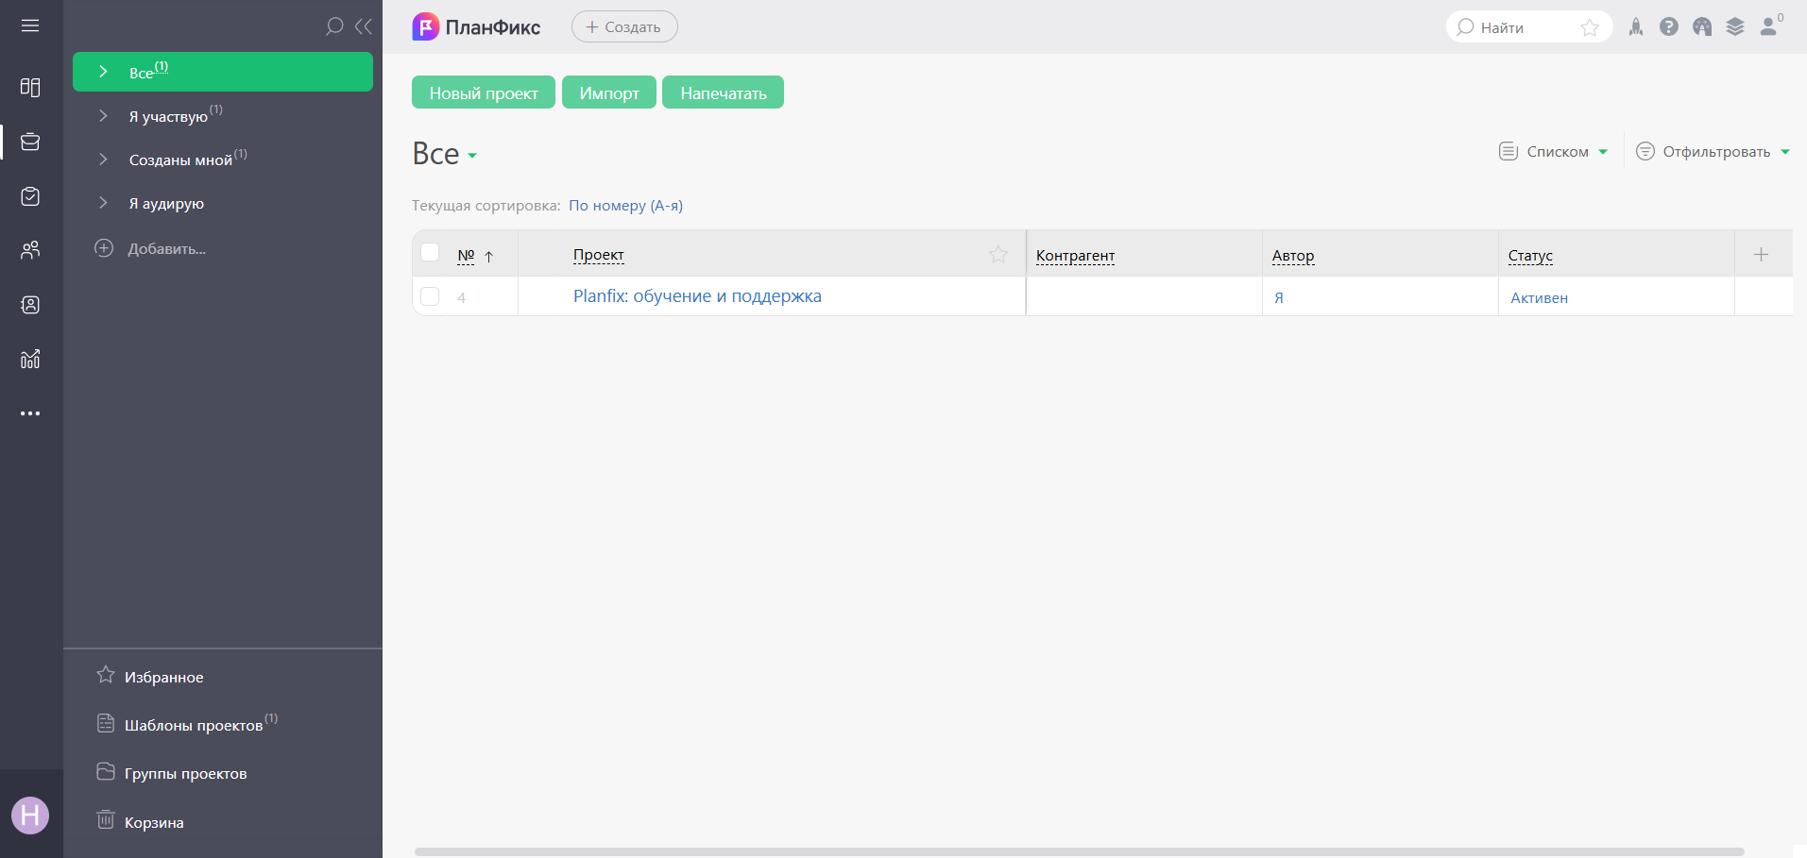Open the Списком view dropdown
Viewport: 1807px width, 858px height.
point(1554,152)
